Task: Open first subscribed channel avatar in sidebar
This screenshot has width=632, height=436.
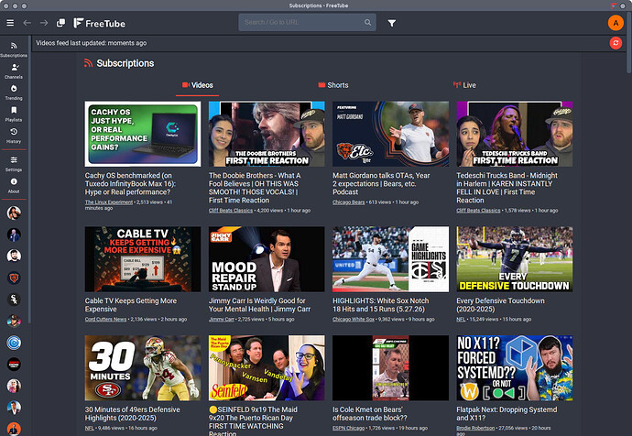Action: (x=14, y=213)
